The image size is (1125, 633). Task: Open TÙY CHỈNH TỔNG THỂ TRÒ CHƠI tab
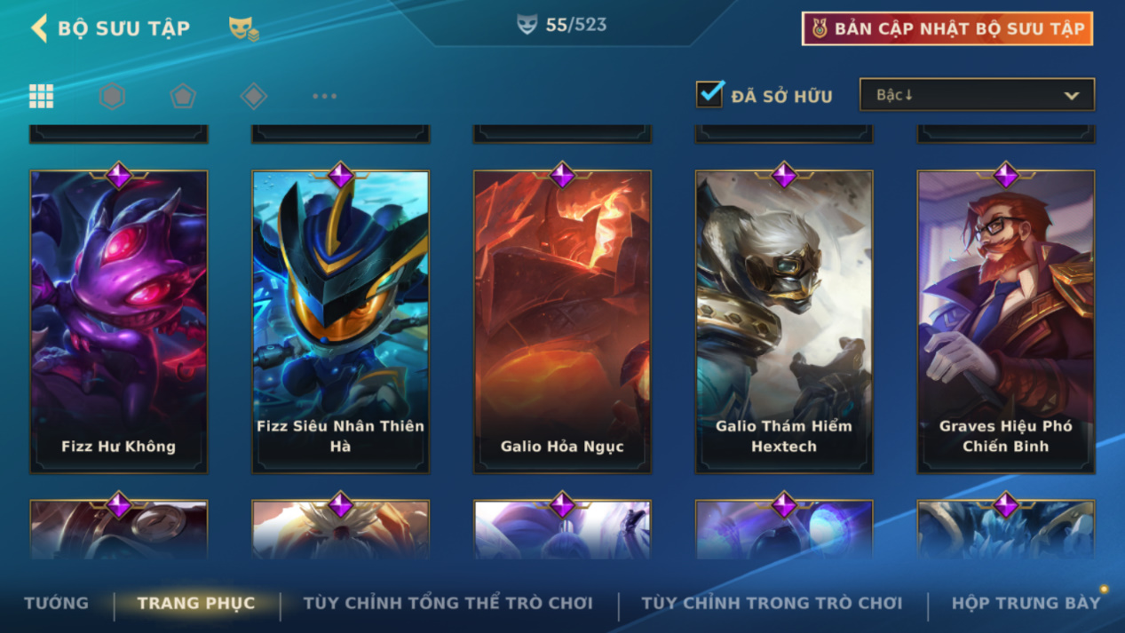tap(448, 603)
